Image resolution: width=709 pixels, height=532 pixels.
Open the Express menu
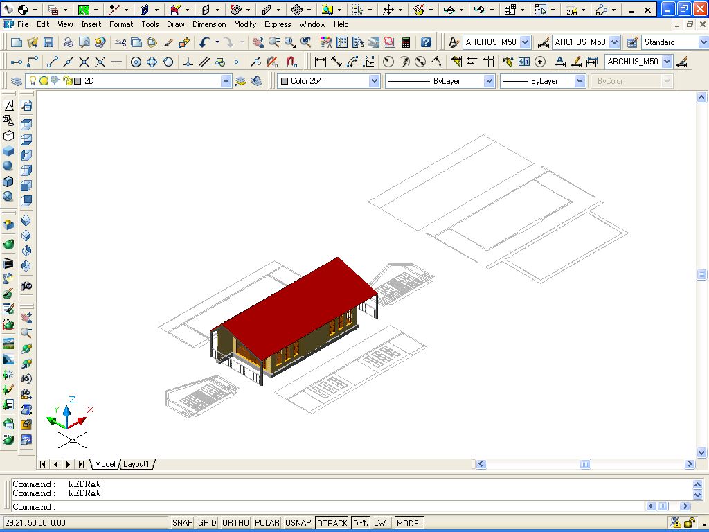pos(278,24)
